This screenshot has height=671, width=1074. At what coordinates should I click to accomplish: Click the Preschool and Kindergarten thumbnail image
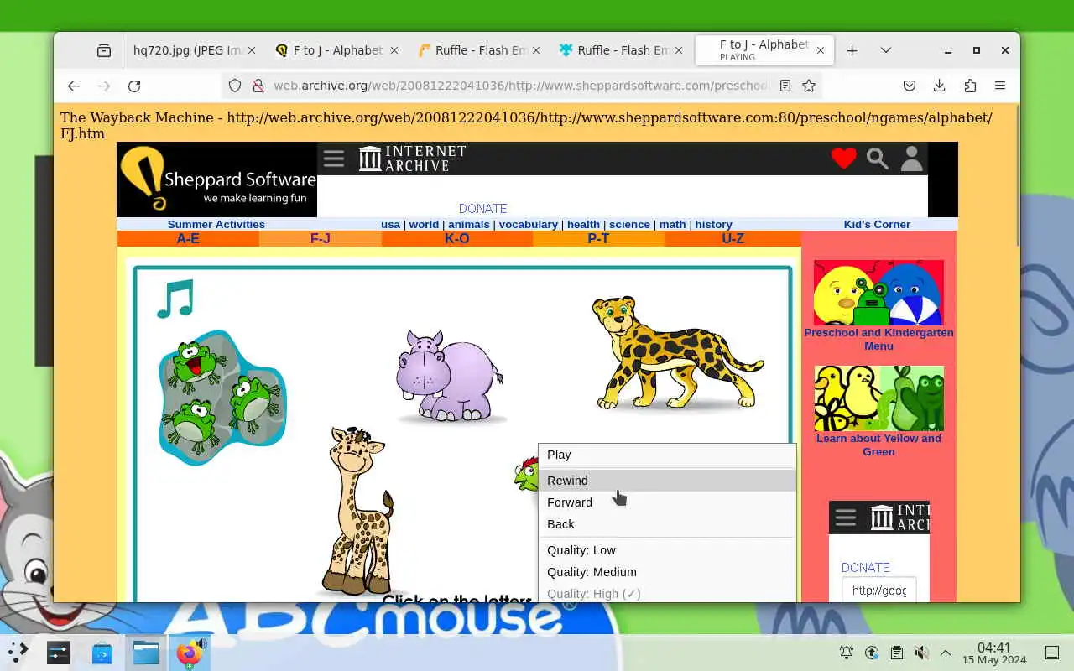tap(878, 293)
